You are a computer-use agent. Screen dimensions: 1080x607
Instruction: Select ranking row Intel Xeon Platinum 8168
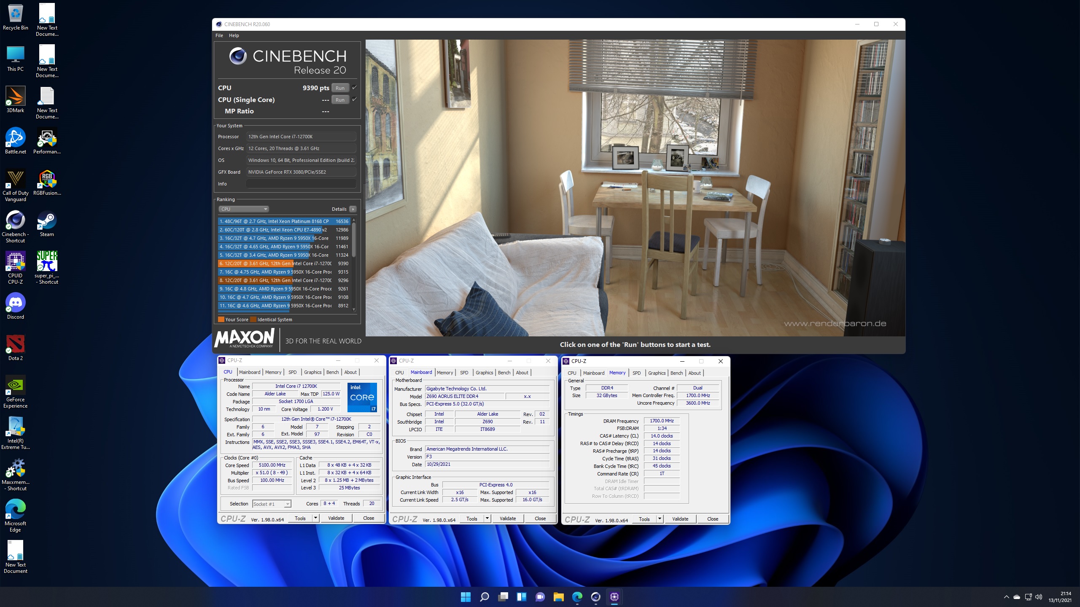click(284, 221)
